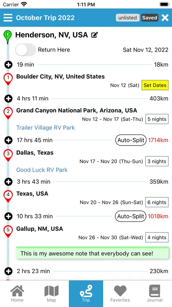Viewport: 172px width, 307px height.
Task: Open the Good Luck RV Park link
Action: click(x=42, y=170)
